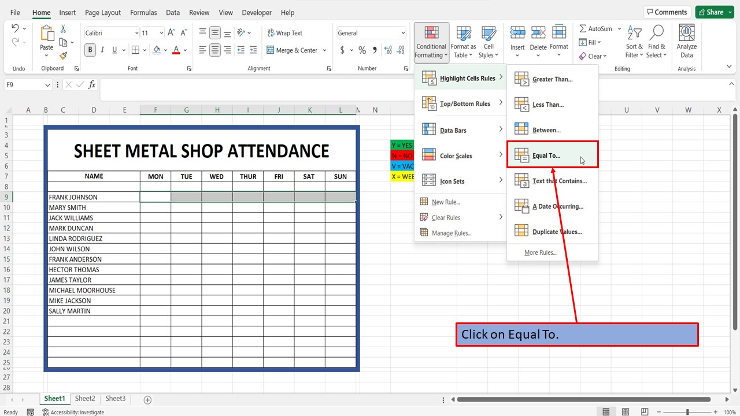This screenshot has height=416, width=740.
Task: Apply Percent Style to the selection
Action: (x=362, y=50)
